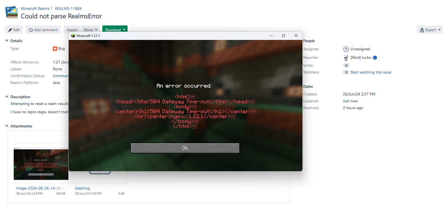
Task: Collapse the Attachments section
Action: tap(7, 126)
